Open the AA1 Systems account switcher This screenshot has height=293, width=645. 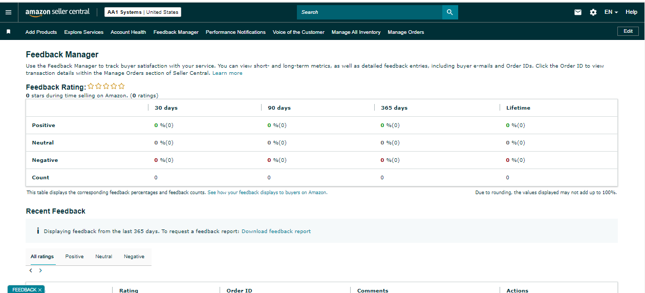click(143, 12)
